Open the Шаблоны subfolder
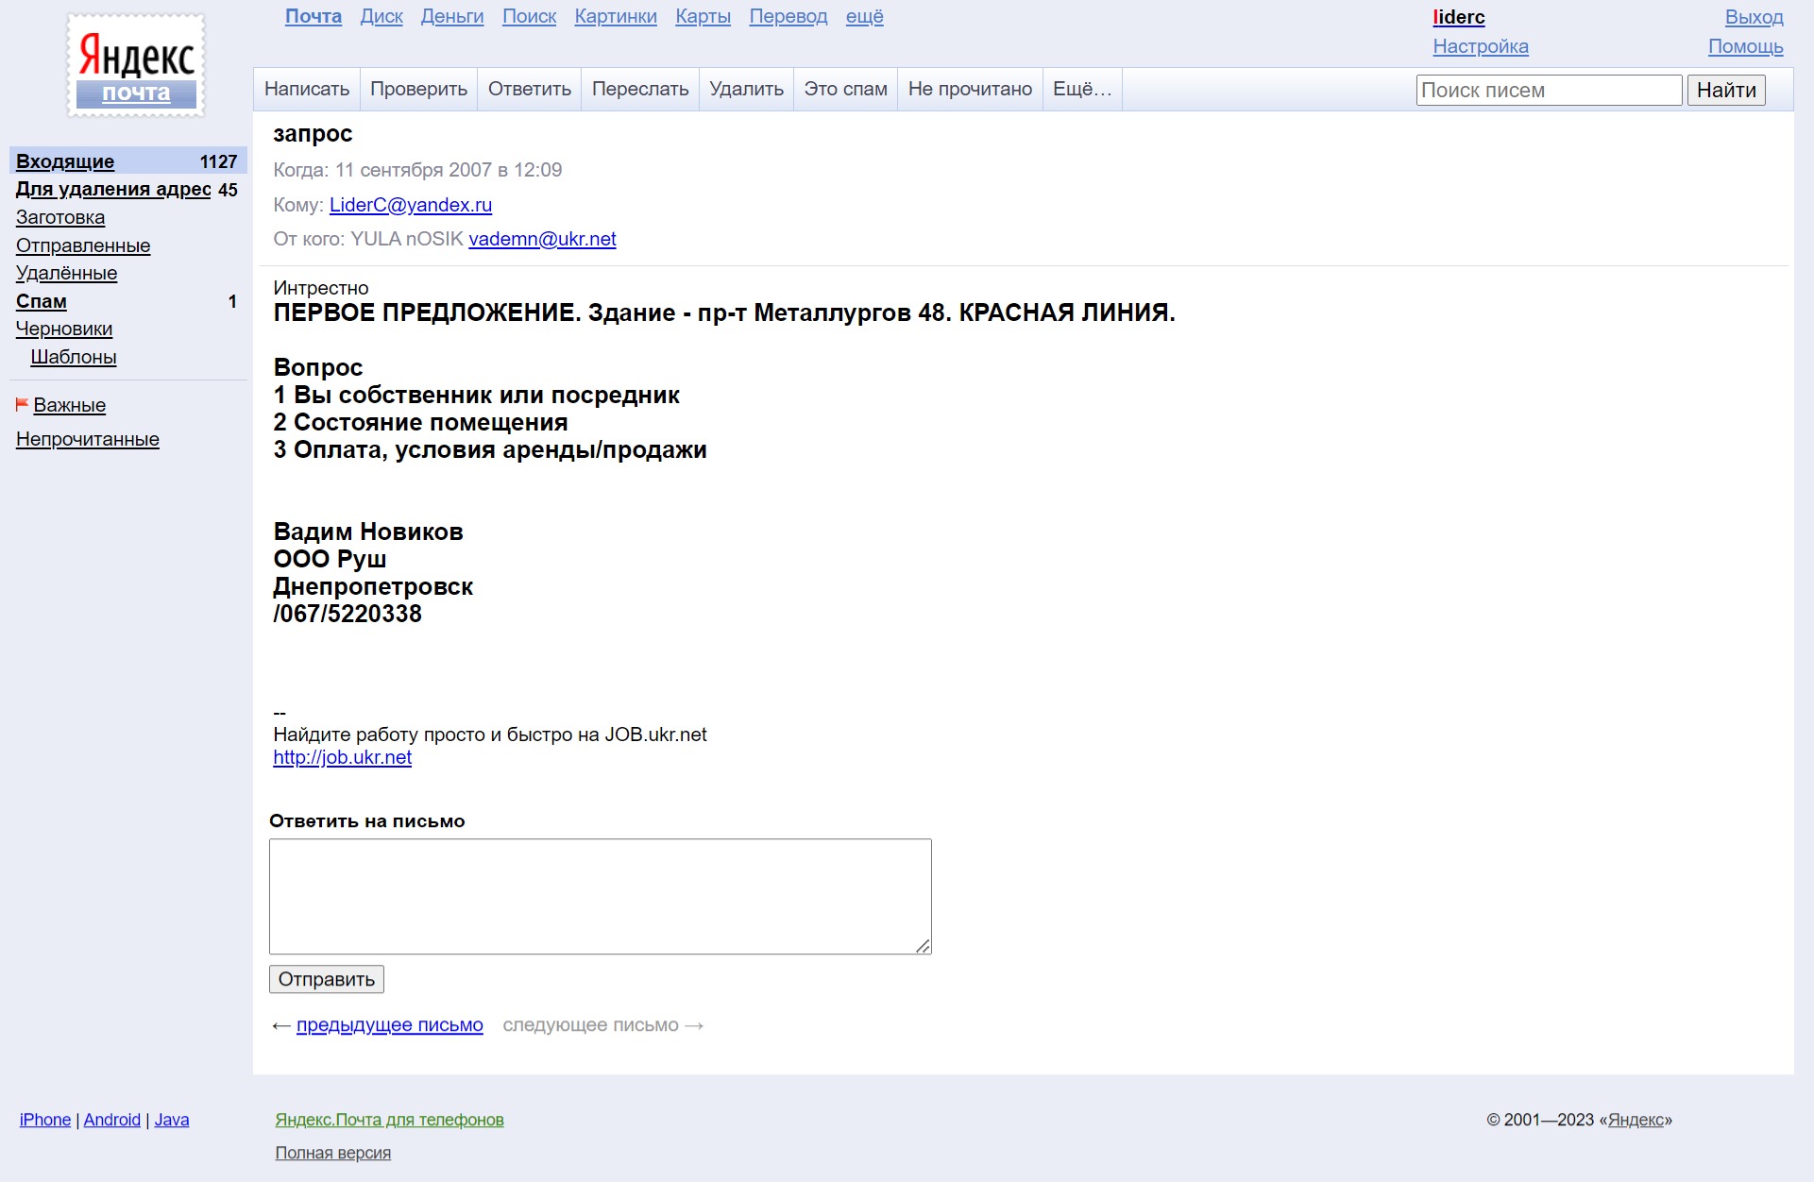The image size is (1814, 1182). coord(74,357)
